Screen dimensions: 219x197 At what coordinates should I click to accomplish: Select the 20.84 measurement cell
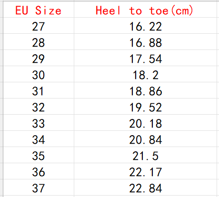[145, 139]
